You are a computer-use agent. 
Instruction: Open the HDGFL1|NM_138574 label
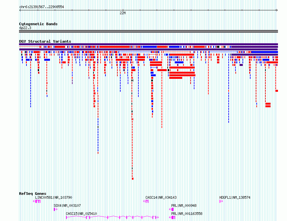point(235,197)
